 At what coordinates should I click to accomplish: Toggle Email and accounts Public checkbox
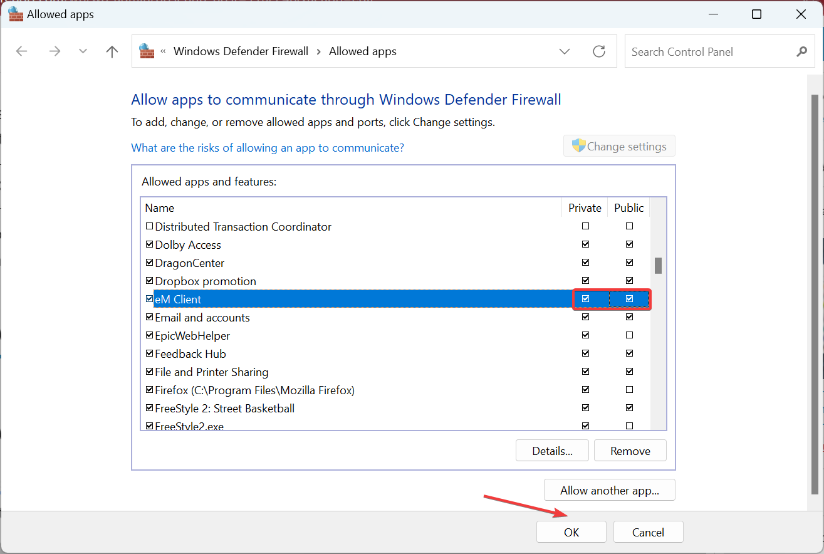(629, 317)
